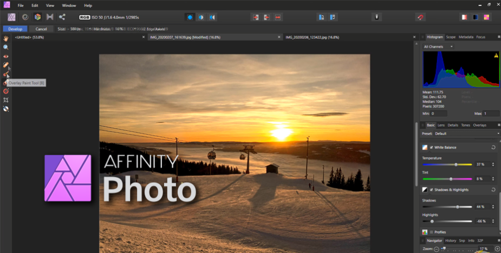Switch to the Tone Mapping Persona icon
This screenshot has width=501, height=253.
50,17
